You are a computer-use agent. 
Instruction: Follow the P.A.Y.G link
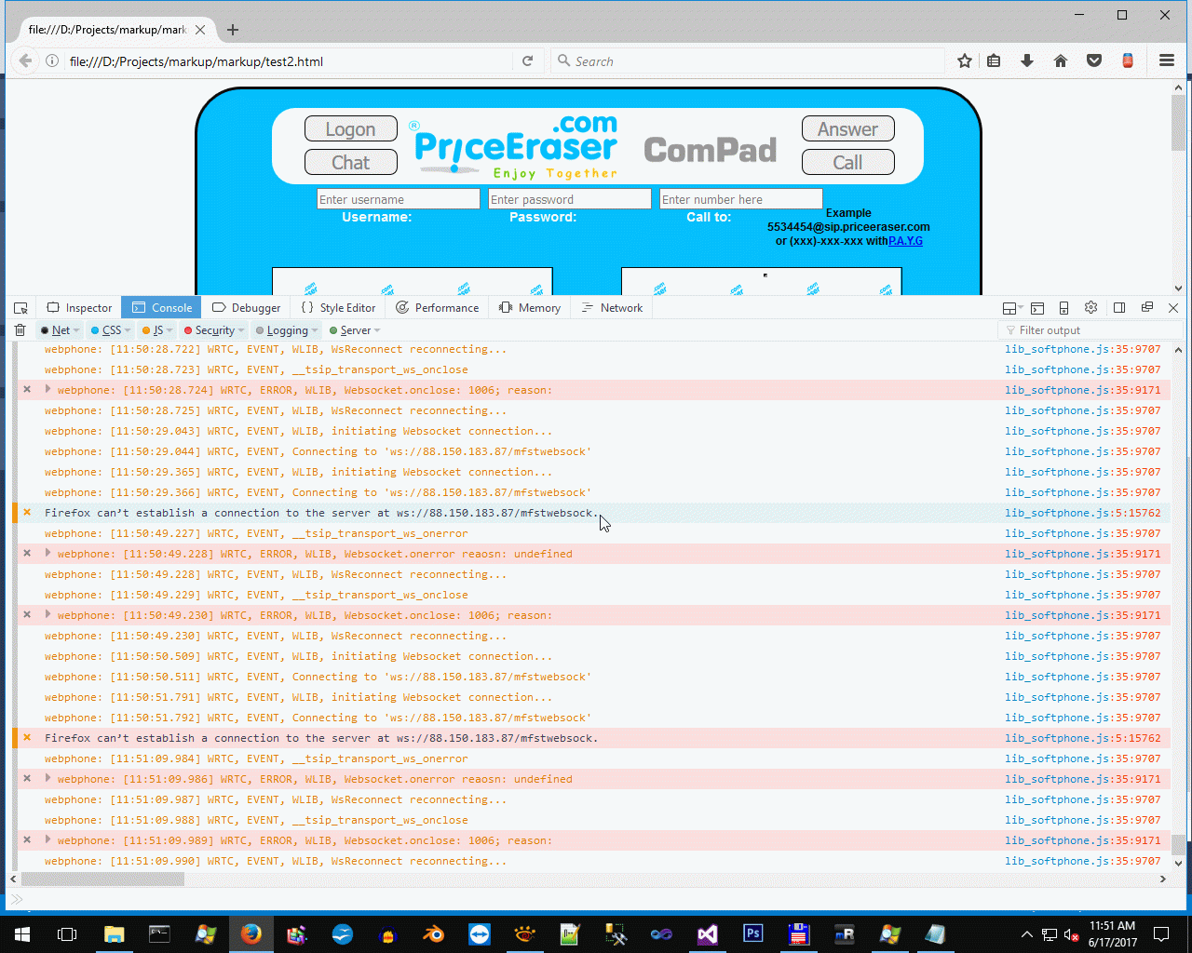click(905, 241)
